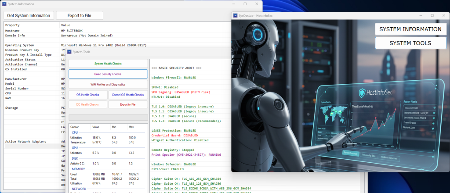Click Export to File in System Information
Viewport: 450px width, 193px height.
[80, 15]
